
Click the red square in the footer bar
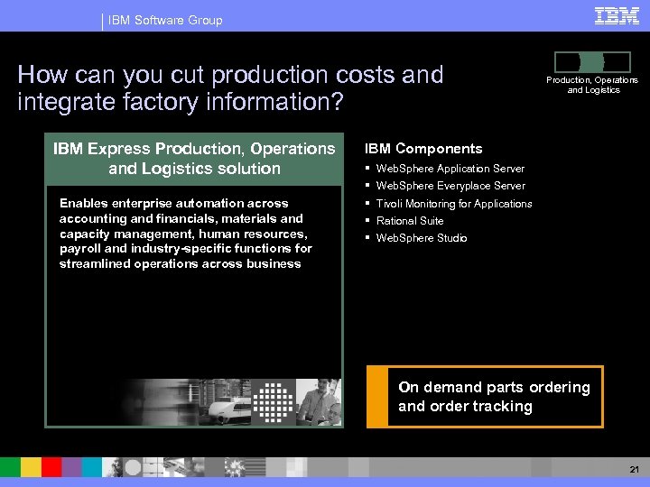pos(51,467)
